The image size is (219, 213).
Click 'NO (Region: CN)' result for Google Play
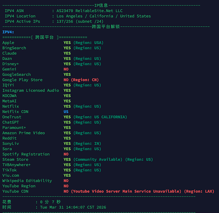[81, 80]
